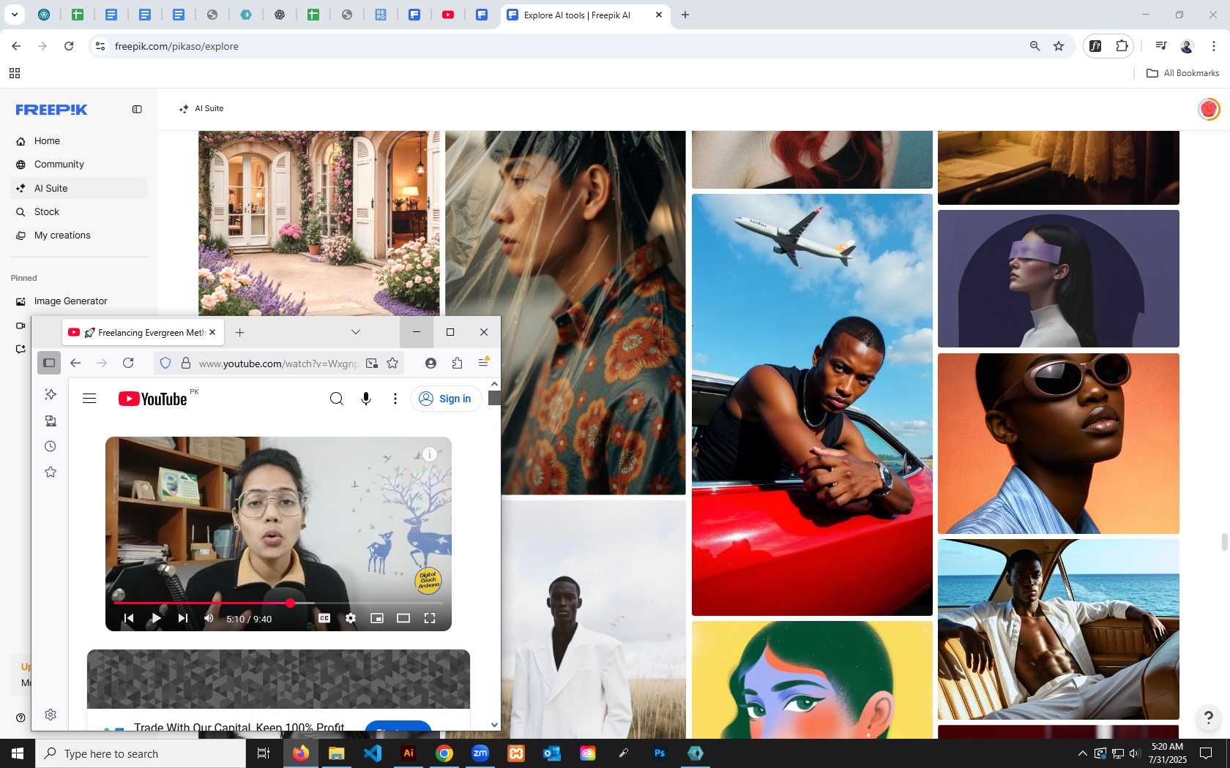Open Chrome apps grid icon

[15, 73]
